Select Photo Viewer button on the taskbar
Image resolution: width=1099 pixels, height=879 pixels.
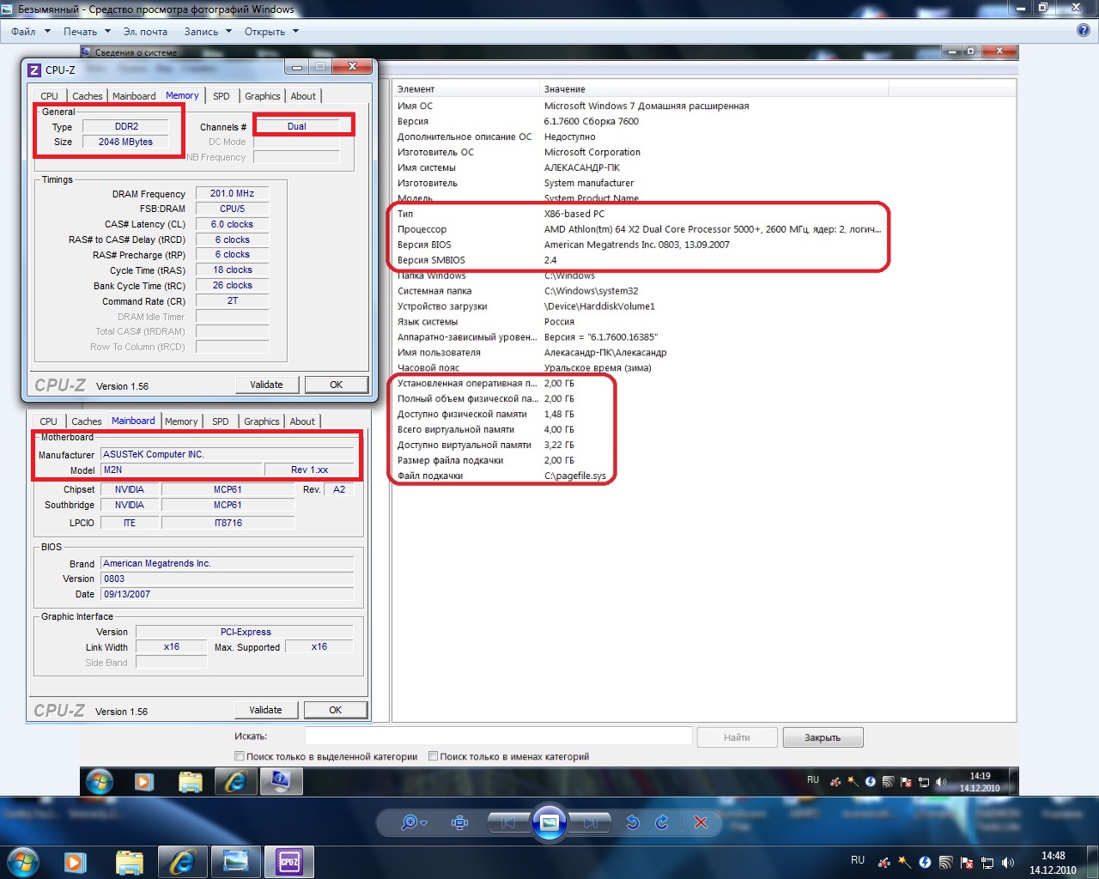235,862
